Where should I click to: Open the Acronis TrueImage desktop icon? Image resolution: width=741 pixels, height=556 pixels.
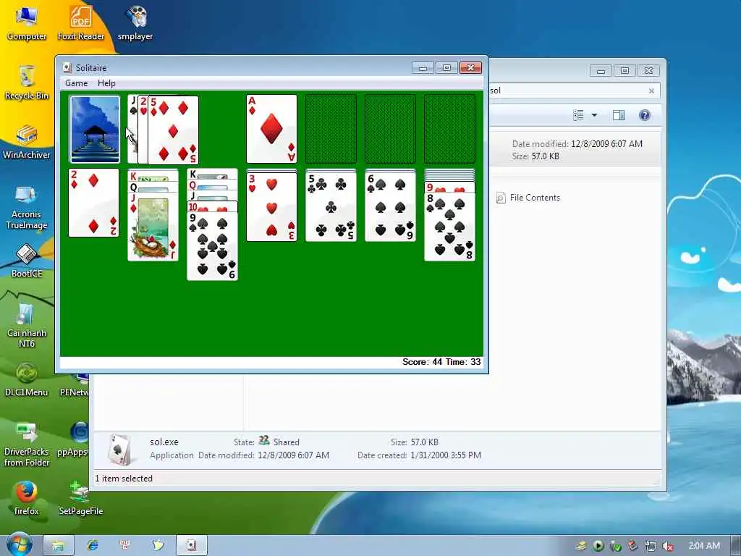pyautogui.click(x=27, y=207)
